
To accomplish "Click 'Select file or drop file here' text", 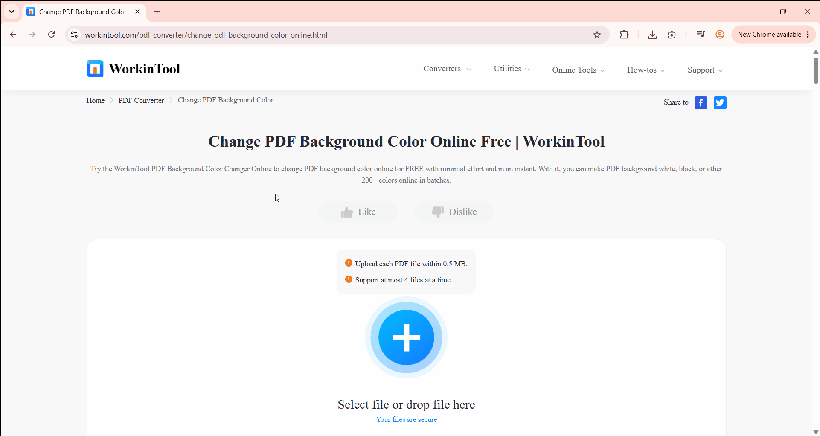I will (x=407, y=404).
